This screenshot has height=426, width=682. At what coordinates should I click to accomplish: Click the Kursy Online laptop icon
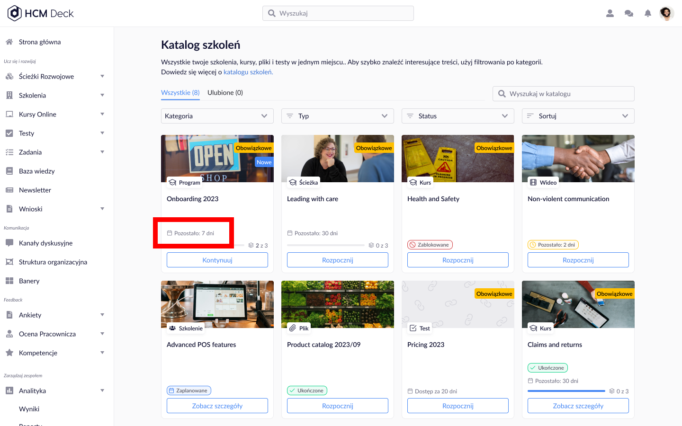click(9, 114)
